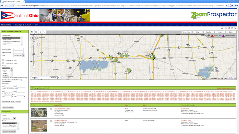Select the hand pan tool on map toolbar
Image resolution: width=239 pixels, height=134 pixels.
(32, 32)
